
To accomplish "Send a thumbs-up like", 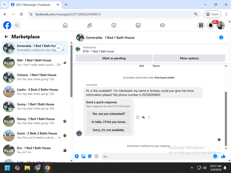I will [223, 156].
